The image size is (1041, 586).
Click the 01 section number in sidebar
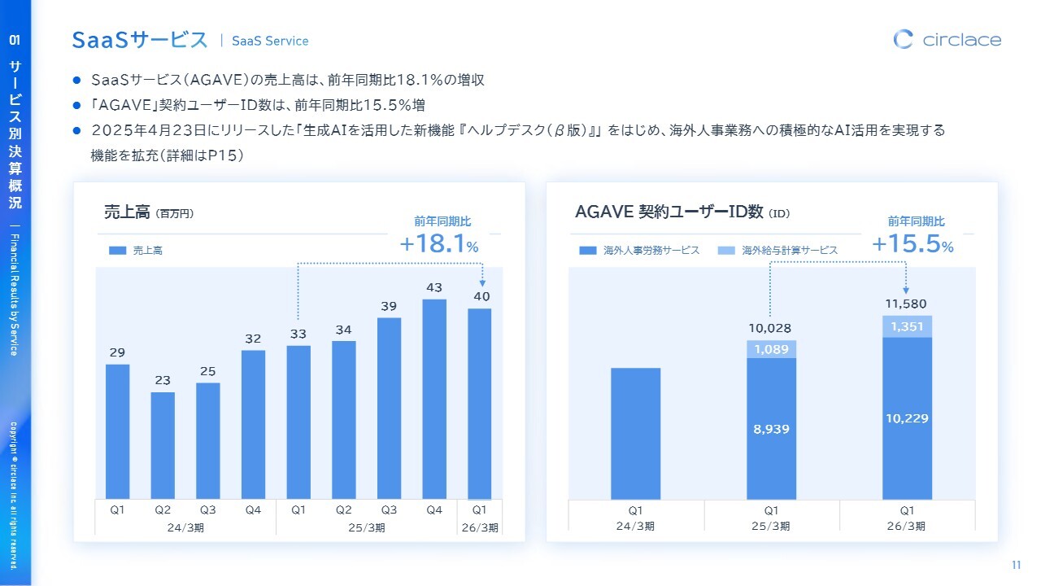(15, 39)
